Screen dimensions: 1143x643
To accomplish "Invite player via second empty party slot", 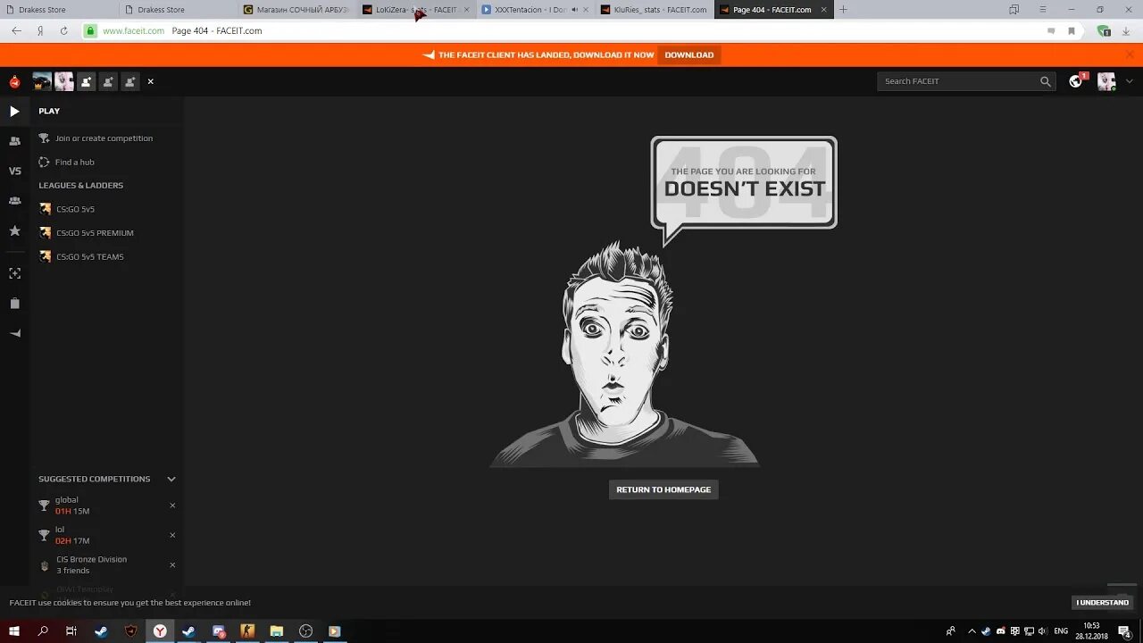I will (x=108, y=81).
